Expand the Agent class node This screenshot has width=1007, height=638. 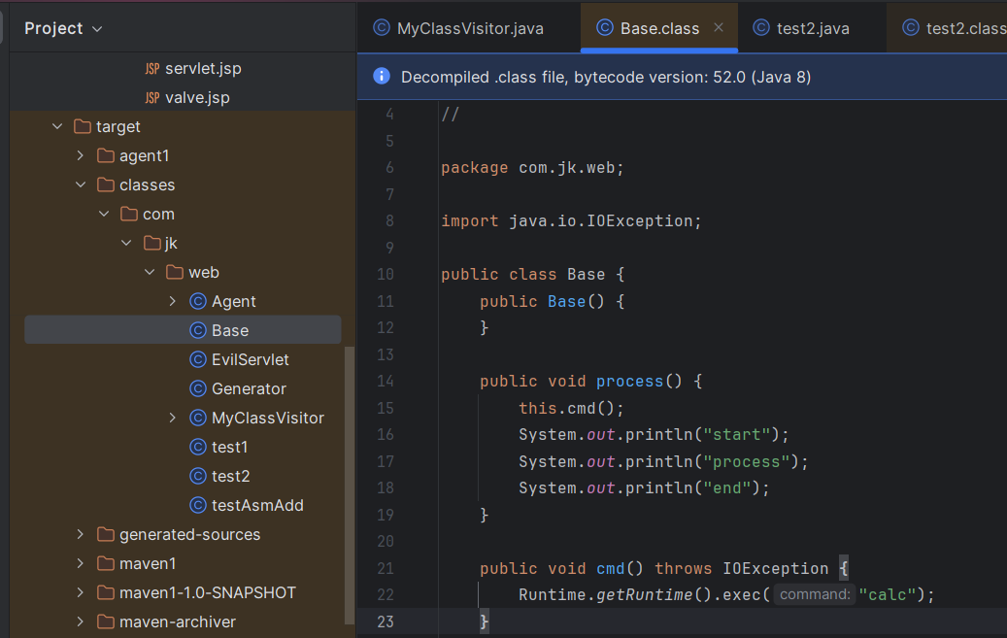pyautogui.click(x=173, y=301)
